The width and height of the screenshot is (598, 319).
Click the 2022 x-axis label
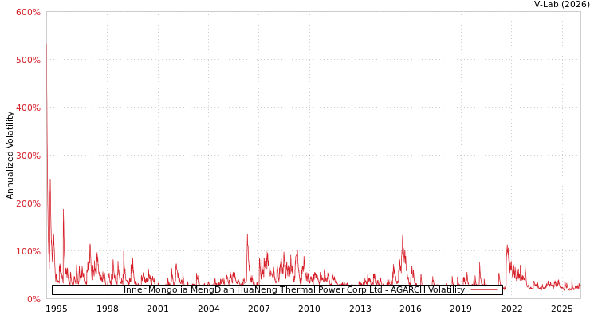point(511,309)
